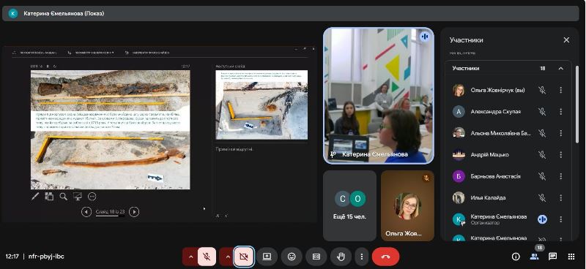
Task: Click the mic icon for Илья Калайда
Action: pos(542,198)
